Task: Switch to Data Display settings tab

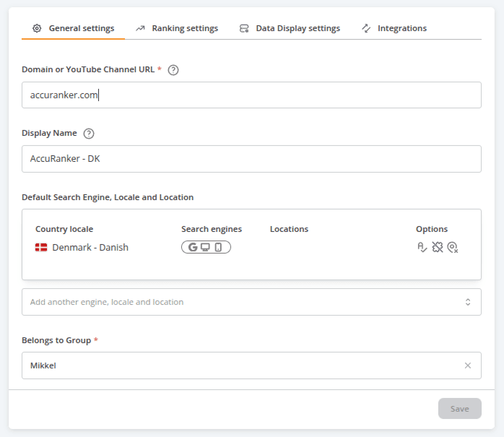Action: click(290, 28)
